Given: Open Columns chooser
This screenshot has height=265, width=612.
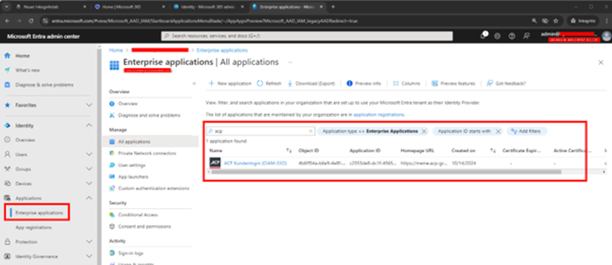Looking at the screenshot, I should (x=406, y=83).
